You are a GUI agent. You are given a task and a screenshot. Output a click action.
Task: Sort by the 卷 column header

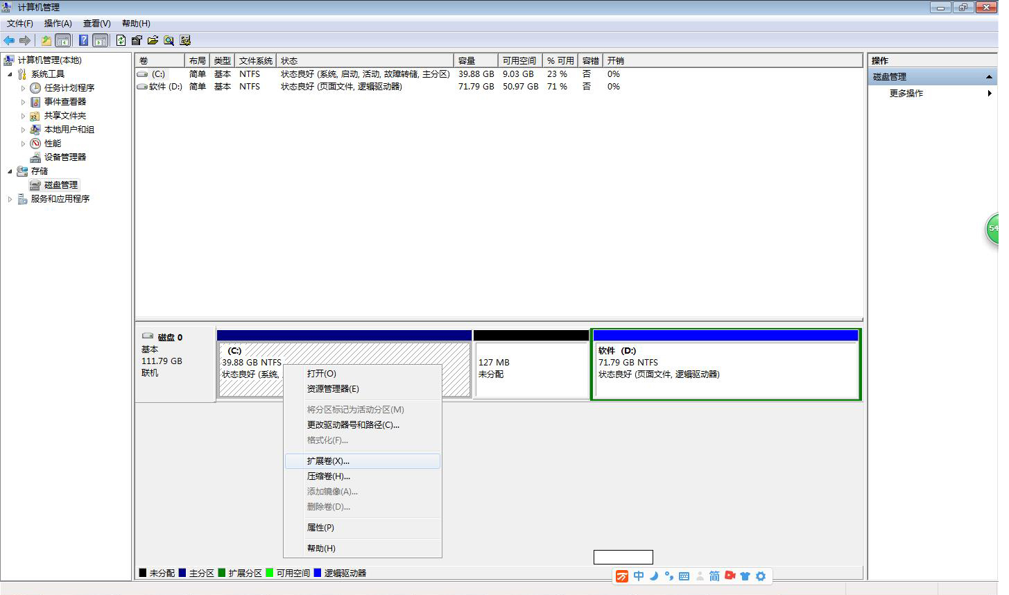tap(160, 61)
